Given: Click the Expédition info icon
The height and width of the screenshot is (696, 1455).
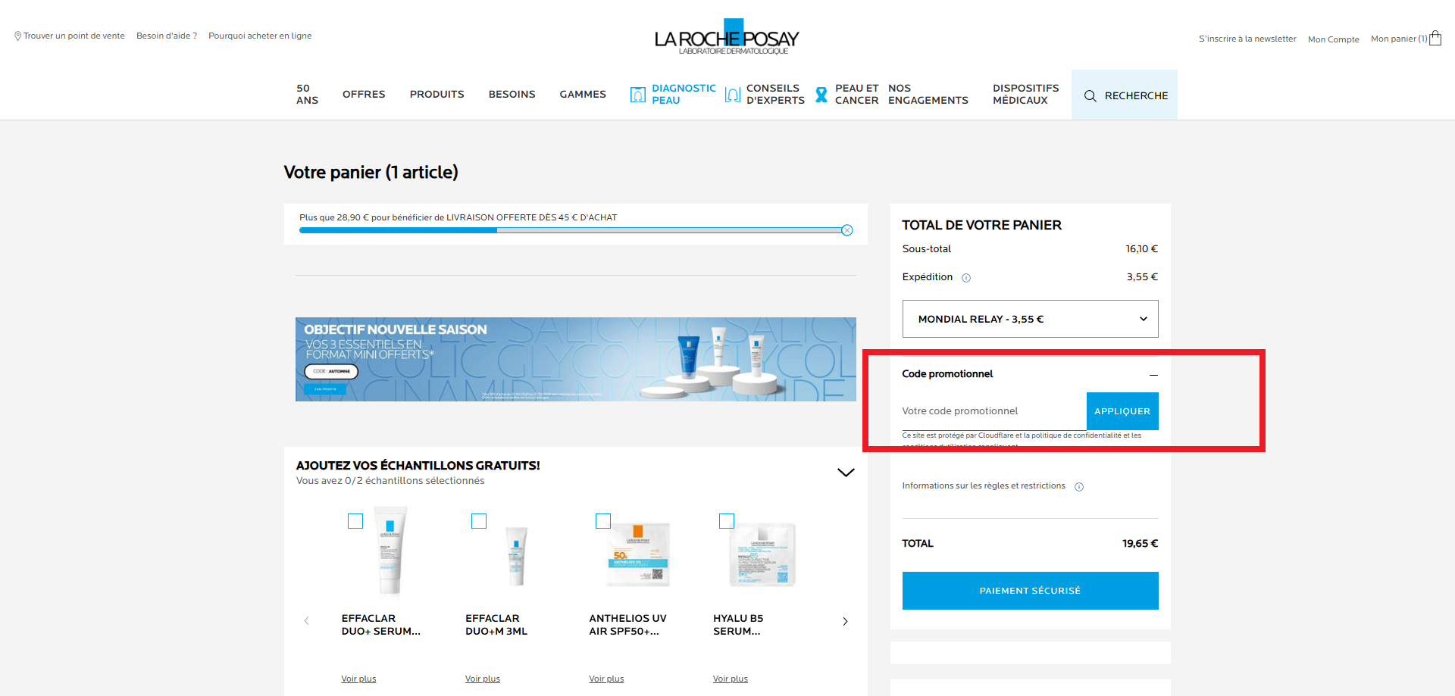Looking at the screenshot, I should 966,278.
